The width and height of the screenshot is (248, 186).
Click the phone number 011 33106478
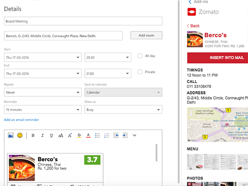point(199,87)
